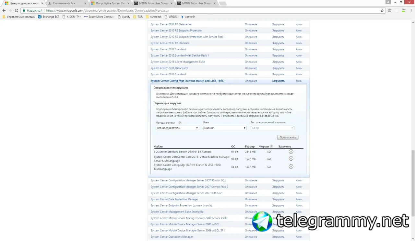Click Ключ for System Center Config Mgr current branch
This screenshot has width=415, height=241.
(299, 81)
